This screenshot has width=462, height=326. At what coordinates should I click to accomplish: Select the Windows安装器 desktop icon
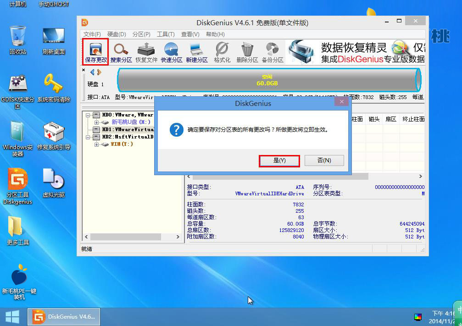click(18, 139)
